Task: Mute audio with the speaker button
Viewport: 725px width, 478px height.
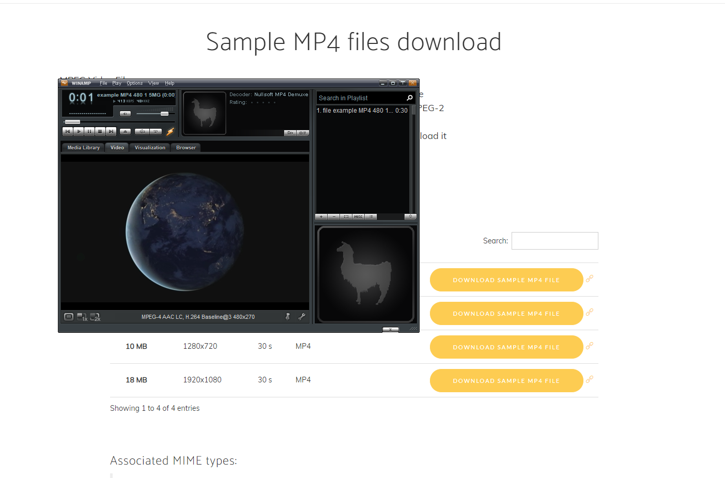Action: (x=125, y=114)
